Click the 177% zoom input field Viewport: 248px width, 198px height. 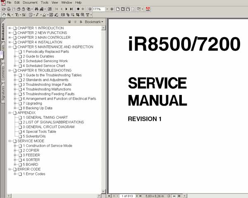pyautogui.click(x=99, y=9)
